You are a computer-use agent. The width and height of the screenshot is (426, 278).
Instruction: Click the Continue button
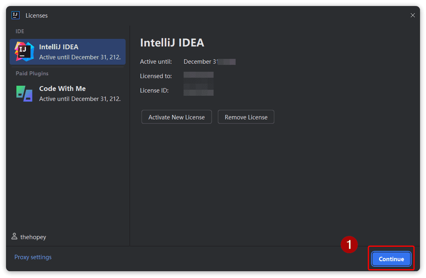(391, 259)
